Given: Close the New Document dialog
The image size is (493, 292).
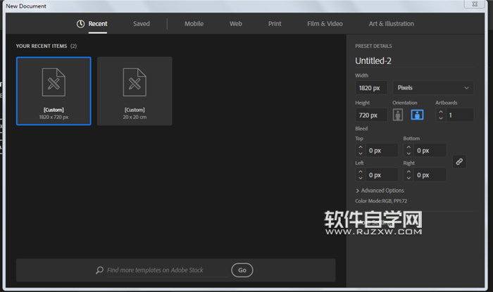Looking at the screenshot, I should tap(475, 4).
